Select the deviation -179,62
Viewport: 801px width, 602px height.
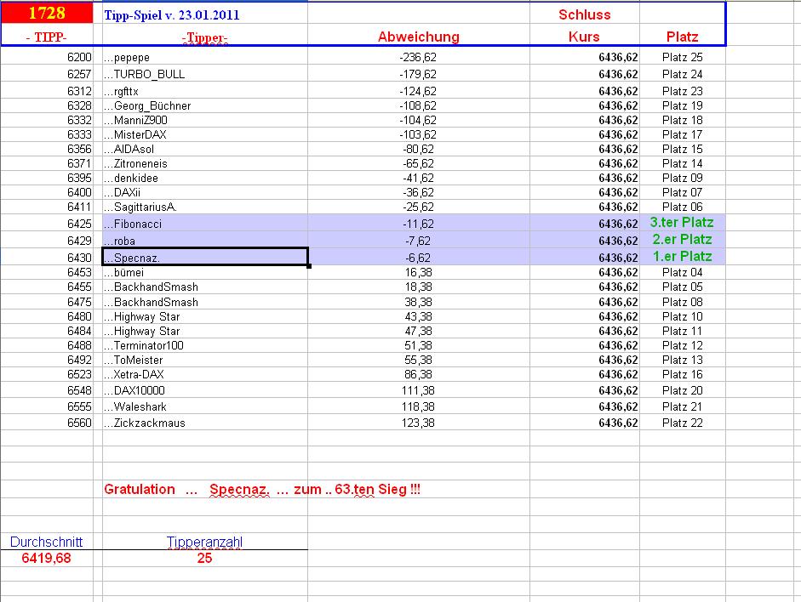coord(418,74)
